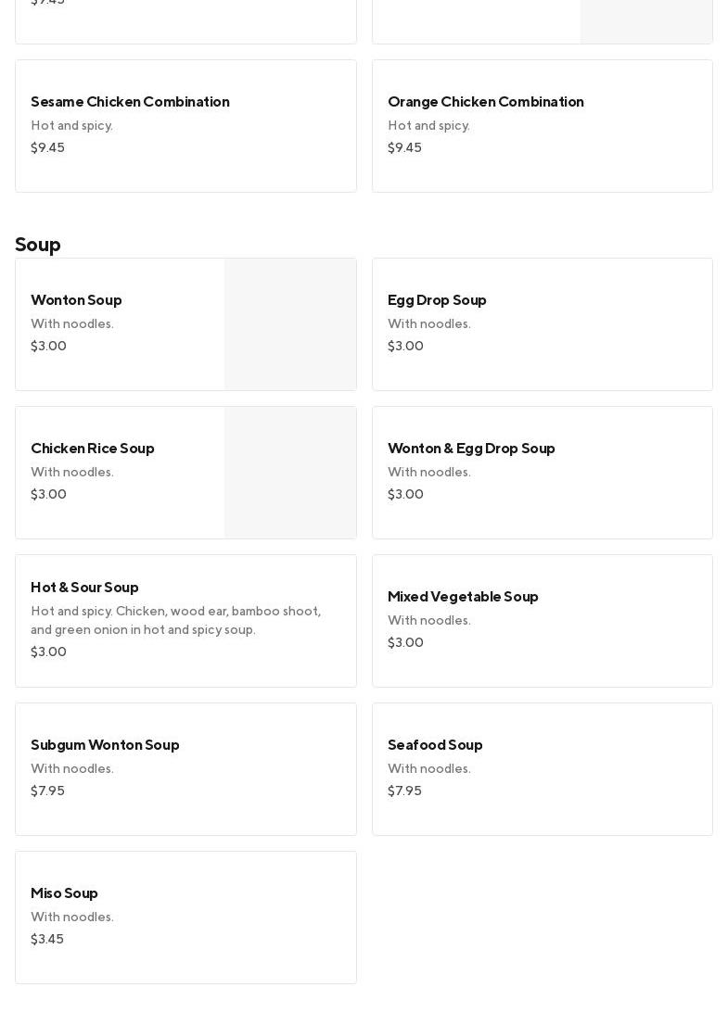Click the Seafood Soup $7.95 price
The width and height of the screenshot is (728, 1025).
pos(404,791)
